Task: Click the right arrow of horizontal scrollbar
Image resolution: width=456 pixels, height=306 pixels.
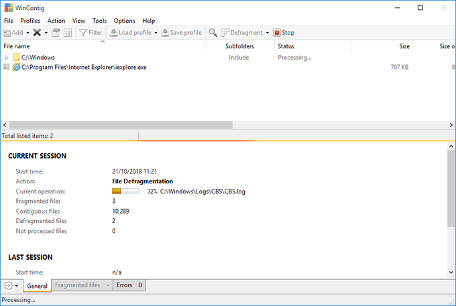Action: pyautogui.click(x=451, y=125)
